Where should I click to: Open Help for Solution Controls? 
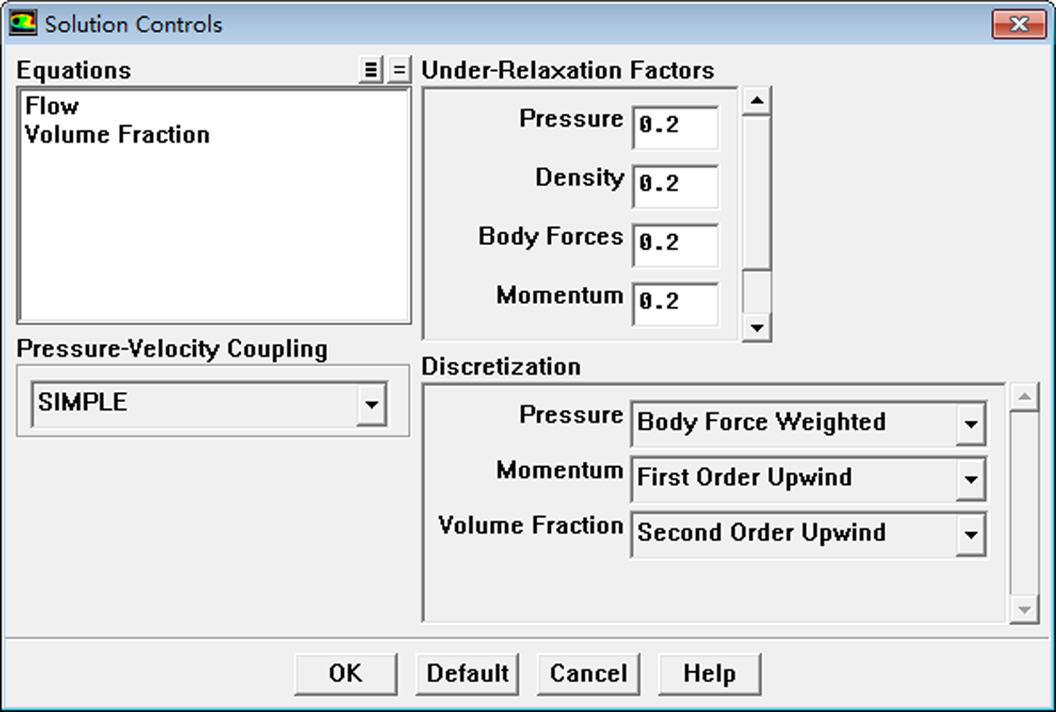pyautogui.click(x=709, y=674)
